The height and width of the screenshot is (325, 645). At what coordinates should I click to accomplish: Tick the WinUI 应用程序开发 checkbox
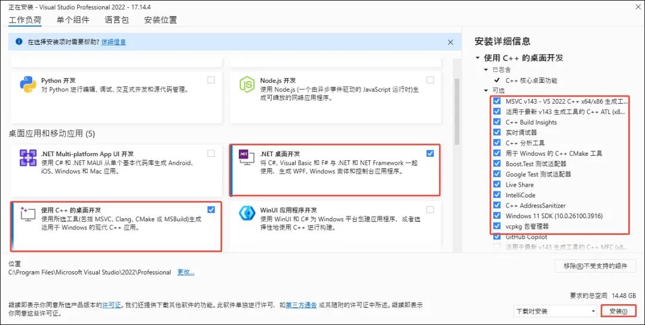[x=430, y=209]
